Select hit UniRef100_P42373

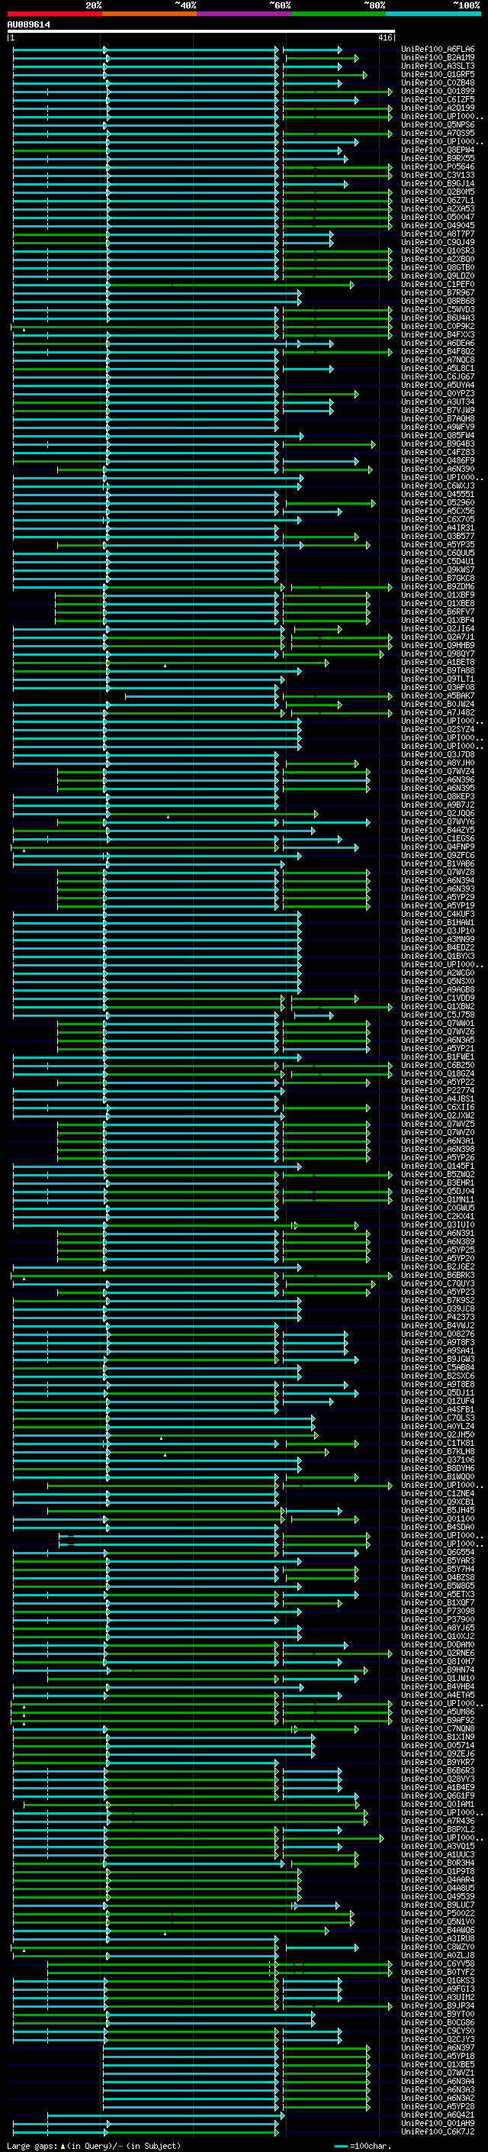click(438, 1318)
